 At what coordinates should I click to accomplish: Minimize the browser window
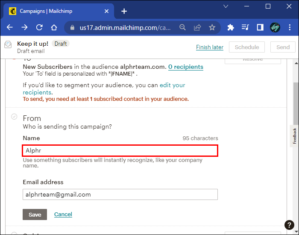coord(246,6)
